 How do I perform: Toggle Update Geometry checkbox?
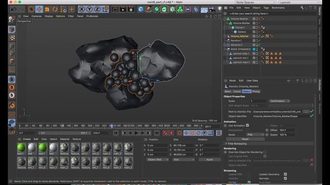click(285, 174)
